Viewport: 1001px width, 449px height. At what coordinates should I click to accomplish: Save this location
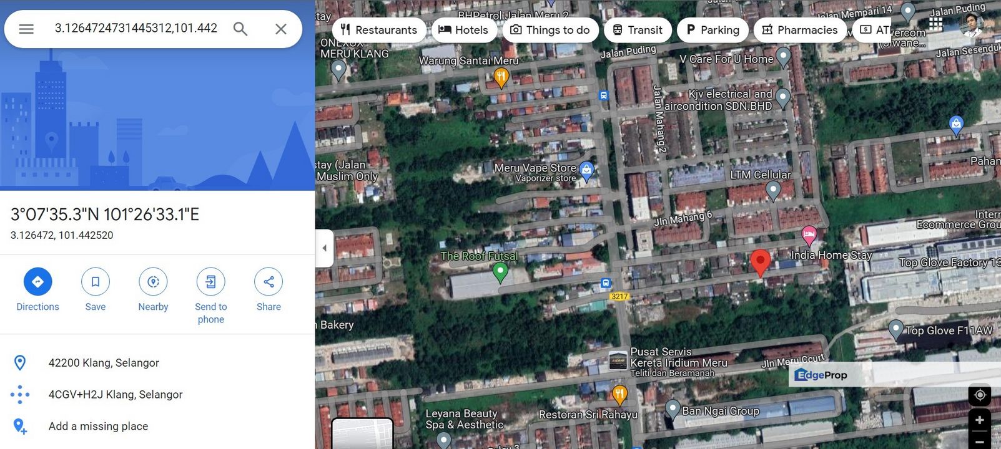point(96,289)
